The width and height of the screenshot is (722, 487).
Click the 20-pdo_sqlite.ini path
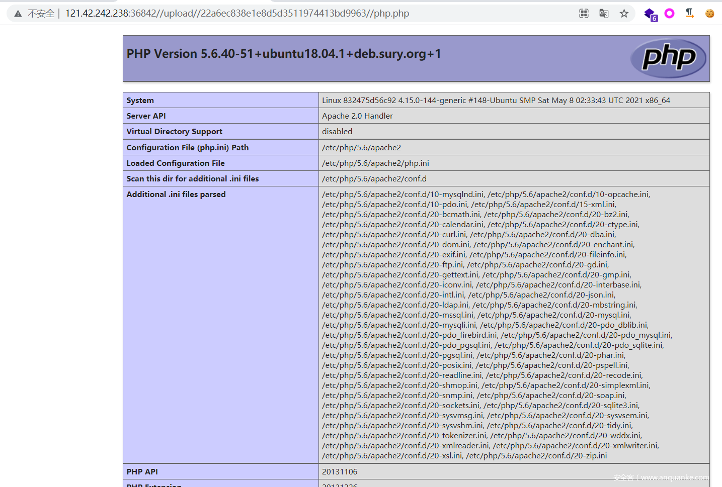(x=580, y=345)
